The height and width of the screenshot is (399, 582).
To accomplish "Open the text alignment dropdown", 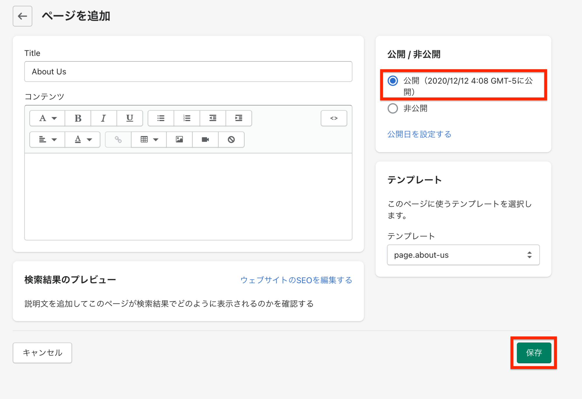I will 47,140.
